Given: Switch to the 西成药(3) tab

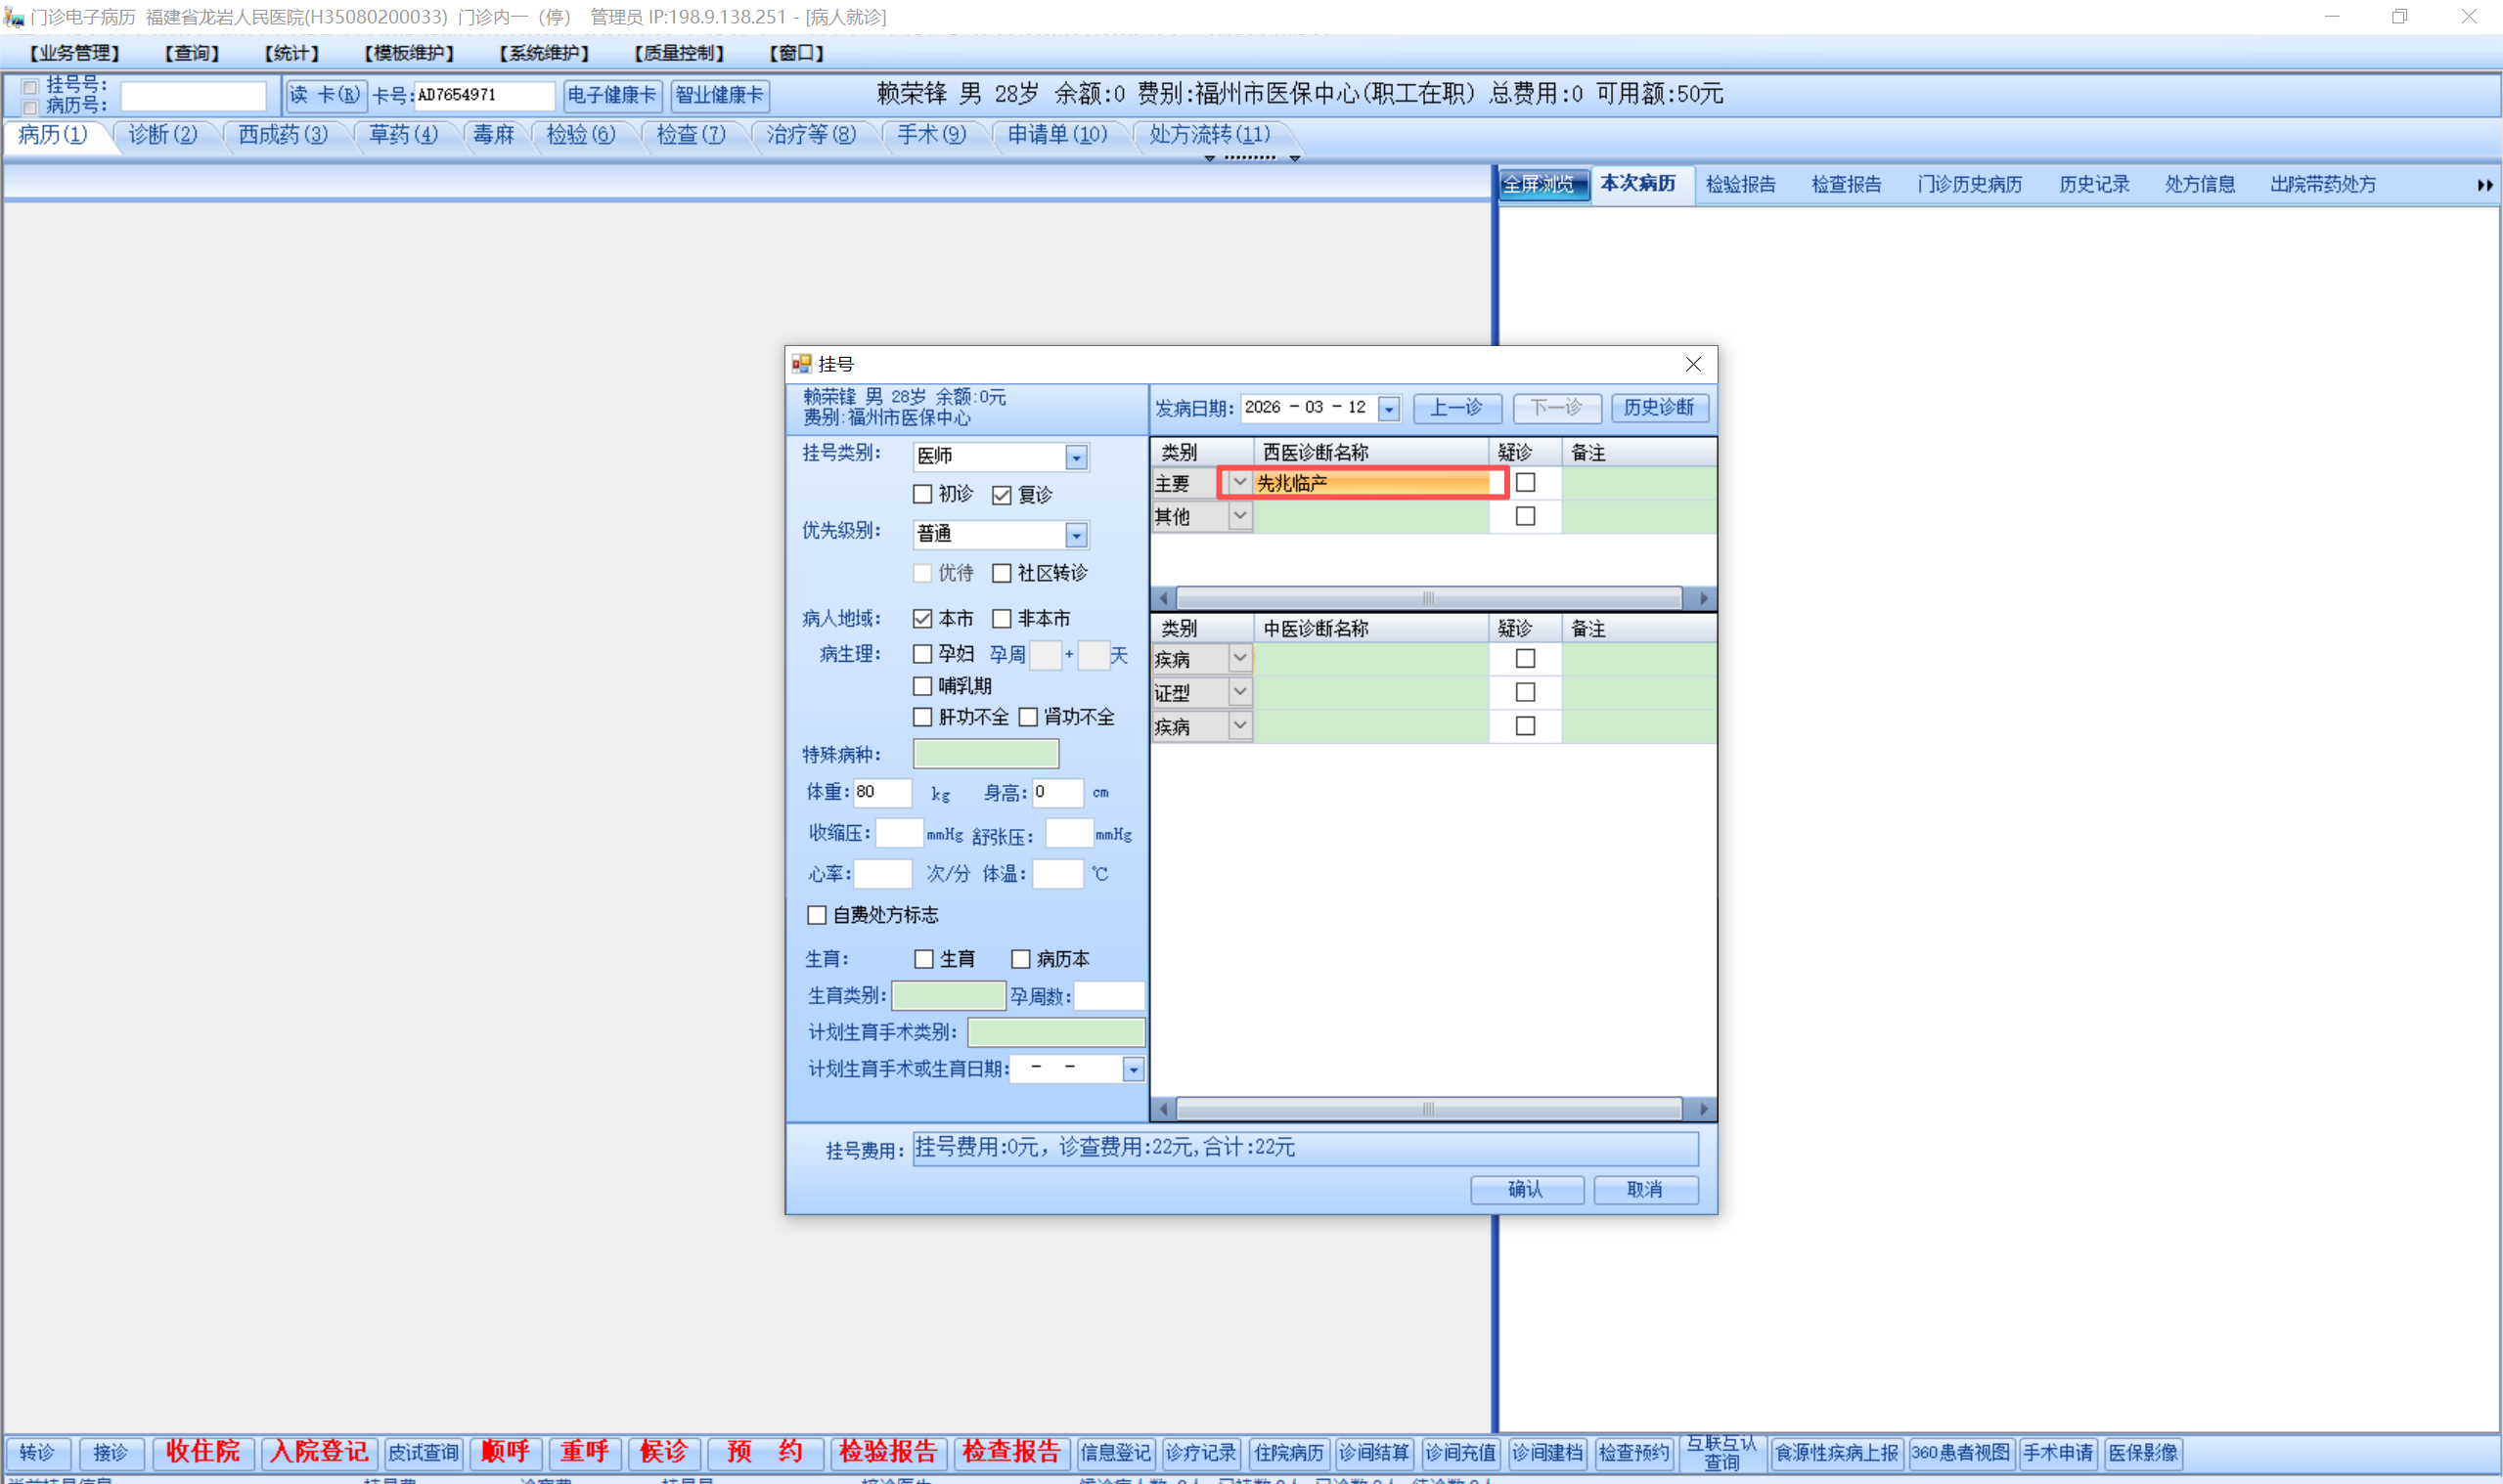Looking at the screenshot, I should pos(283,134).
